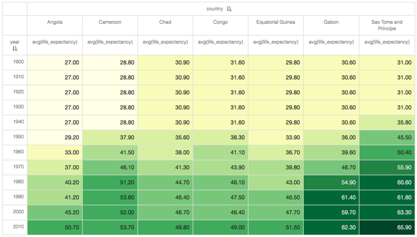Click Gabon's 1990 value 61.40
This screenshot has width=417, height=237.
click(331, 197)
